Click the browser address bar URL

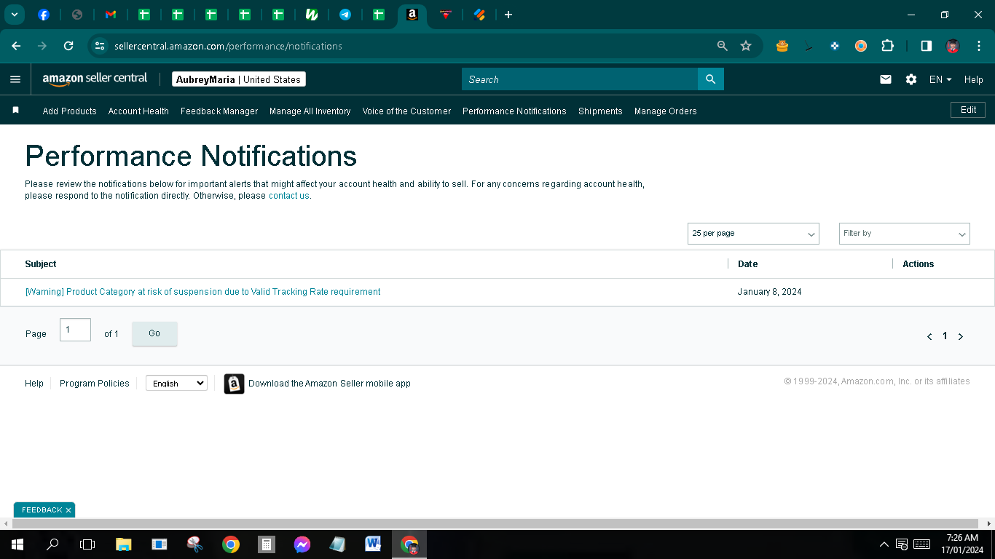pyautogui.click(x=228, y=46)
